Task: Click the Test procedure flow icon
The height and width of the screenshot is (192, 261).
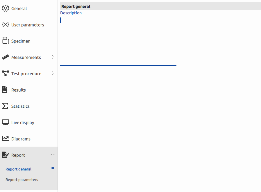Action: tap(6, 74)
